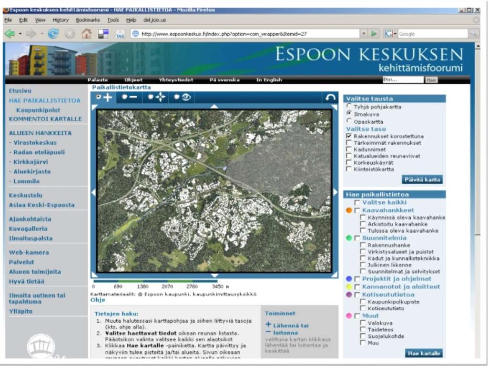
Task: Click the site logo at sidebar bottom
Action: pyautogui.click(x=41, y=346)
